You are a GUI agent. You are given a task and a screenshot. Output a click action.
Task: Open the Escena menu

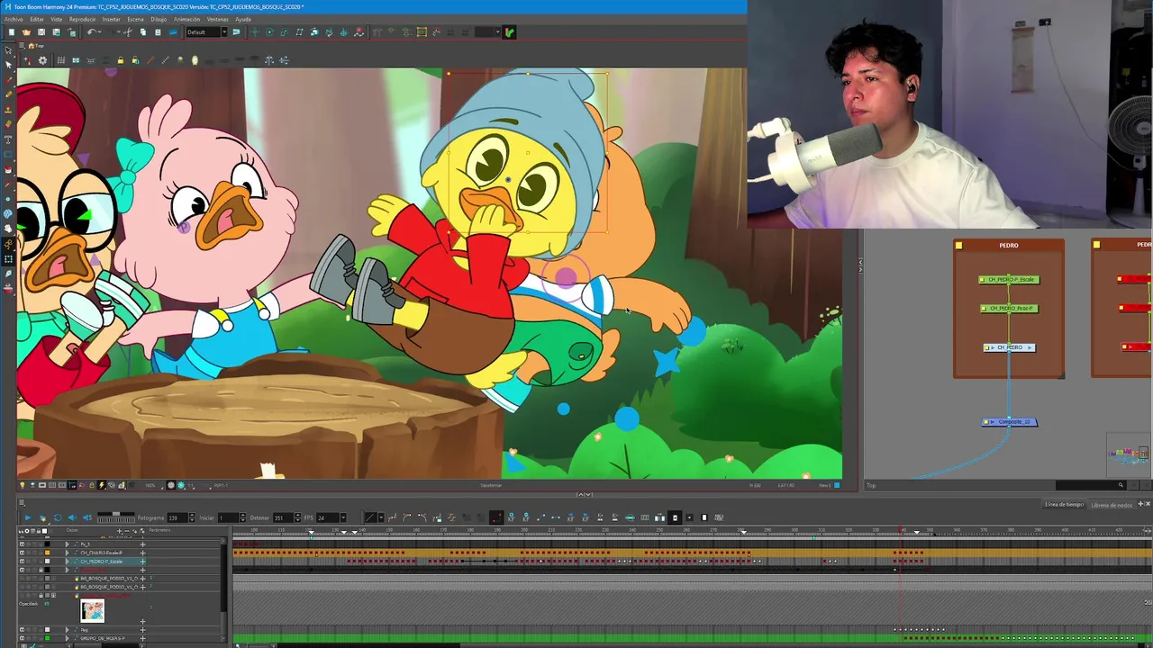(135, 19)
